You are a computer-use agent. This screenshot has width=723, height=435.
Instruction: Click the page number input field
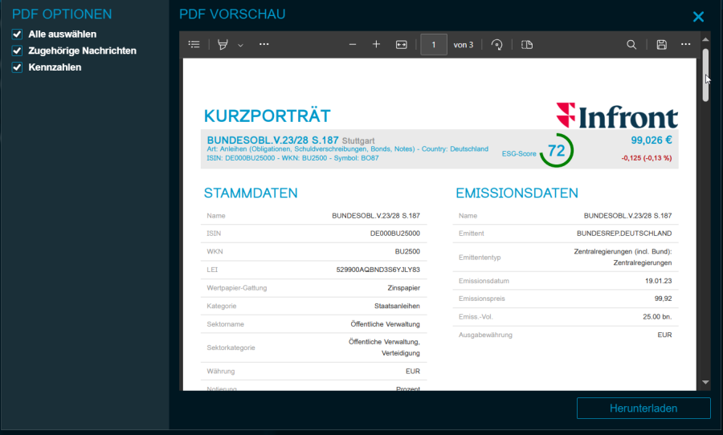coord(434,45)
